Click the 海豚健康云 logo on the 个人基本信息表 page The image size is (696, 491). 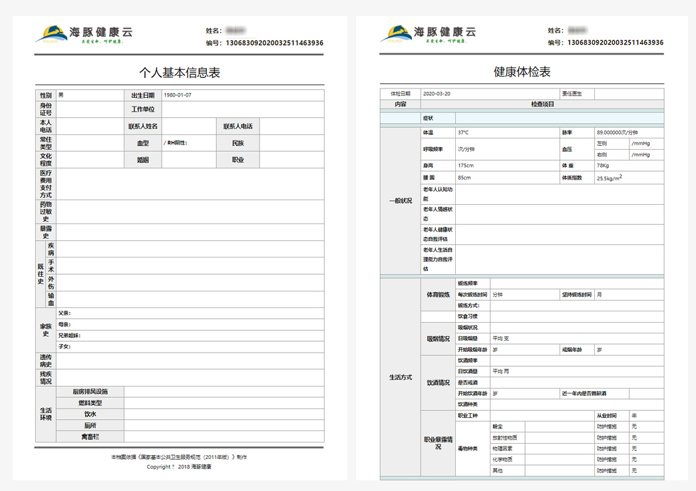pos(83,35)
